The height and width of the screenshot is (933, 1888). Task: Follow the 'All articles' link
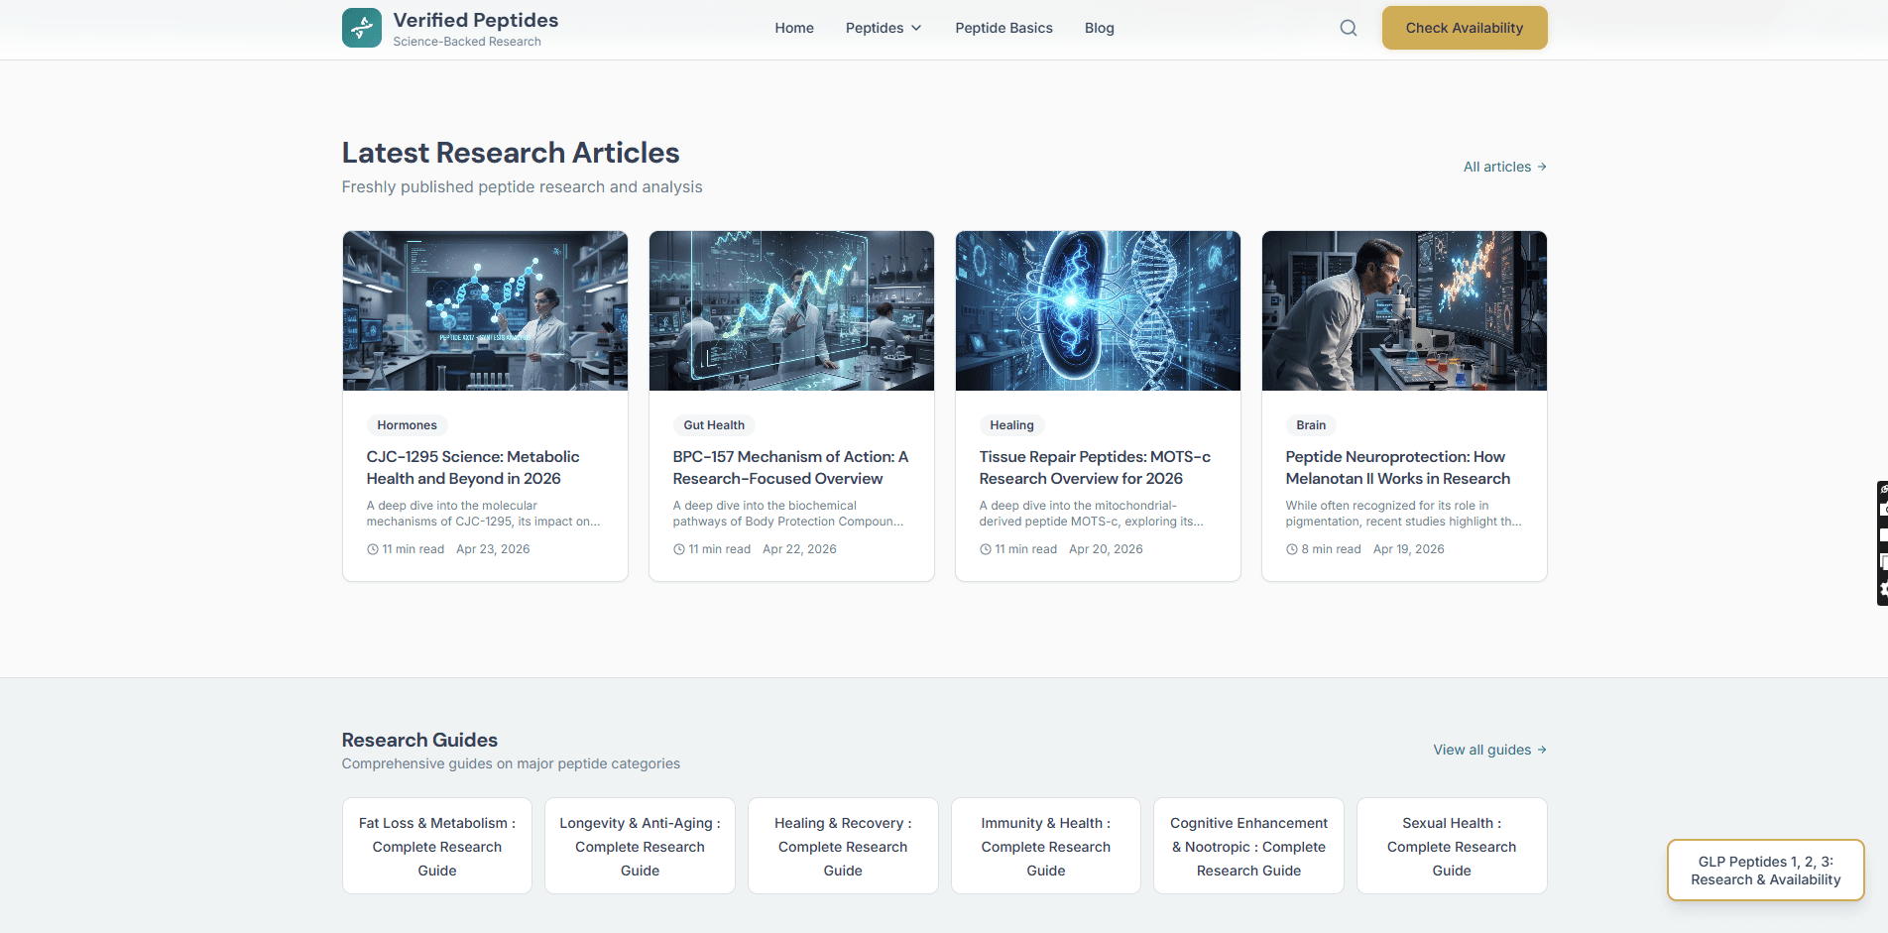[1497, 167]
